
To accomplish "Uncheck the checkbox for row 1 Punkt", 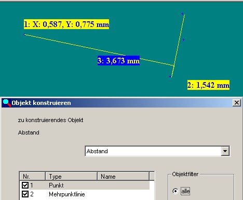I will click(x=25, y=185).
